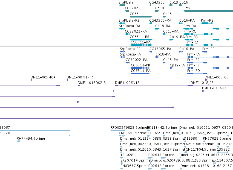Select protein Cp16-PA
233x170 pixels.
(181, 52)
